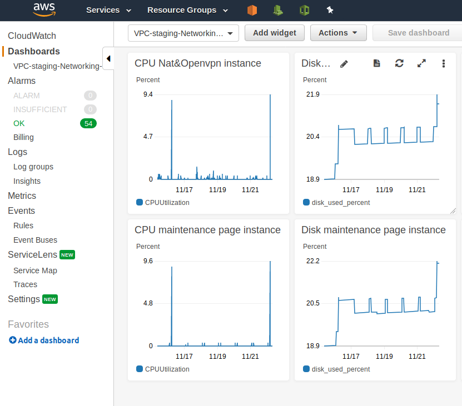Click the pencil edit icon on Disk widget
This screenshot has height=406, width=462.
(344, 64)
